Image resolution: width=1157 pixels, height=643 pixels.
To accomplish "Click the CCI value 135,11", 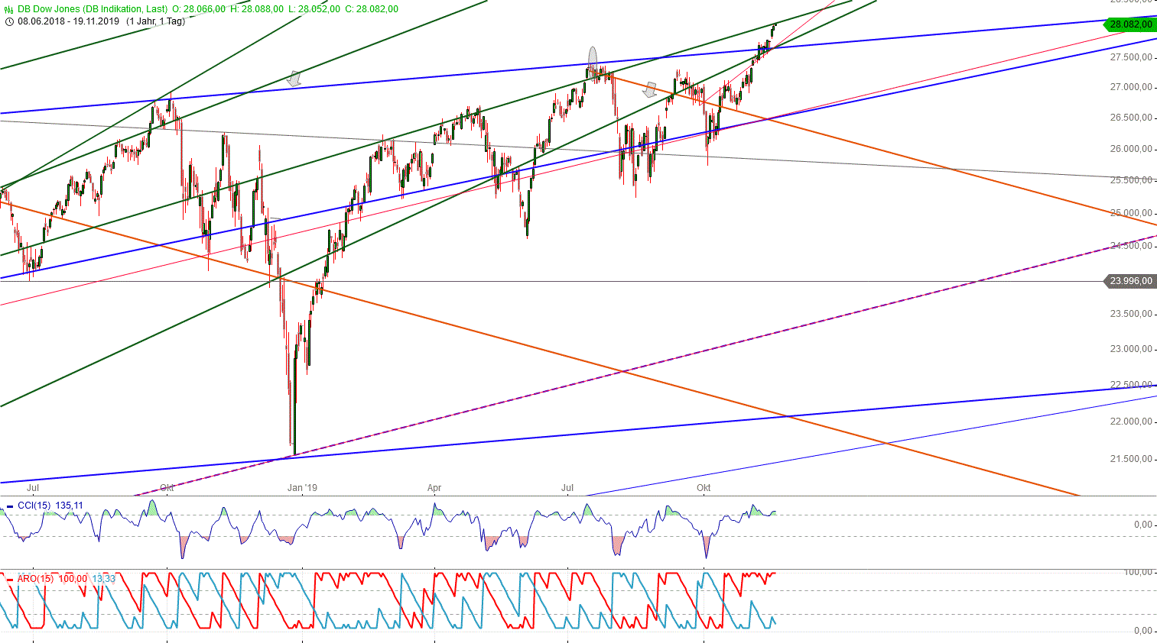I will click(69, 506).
